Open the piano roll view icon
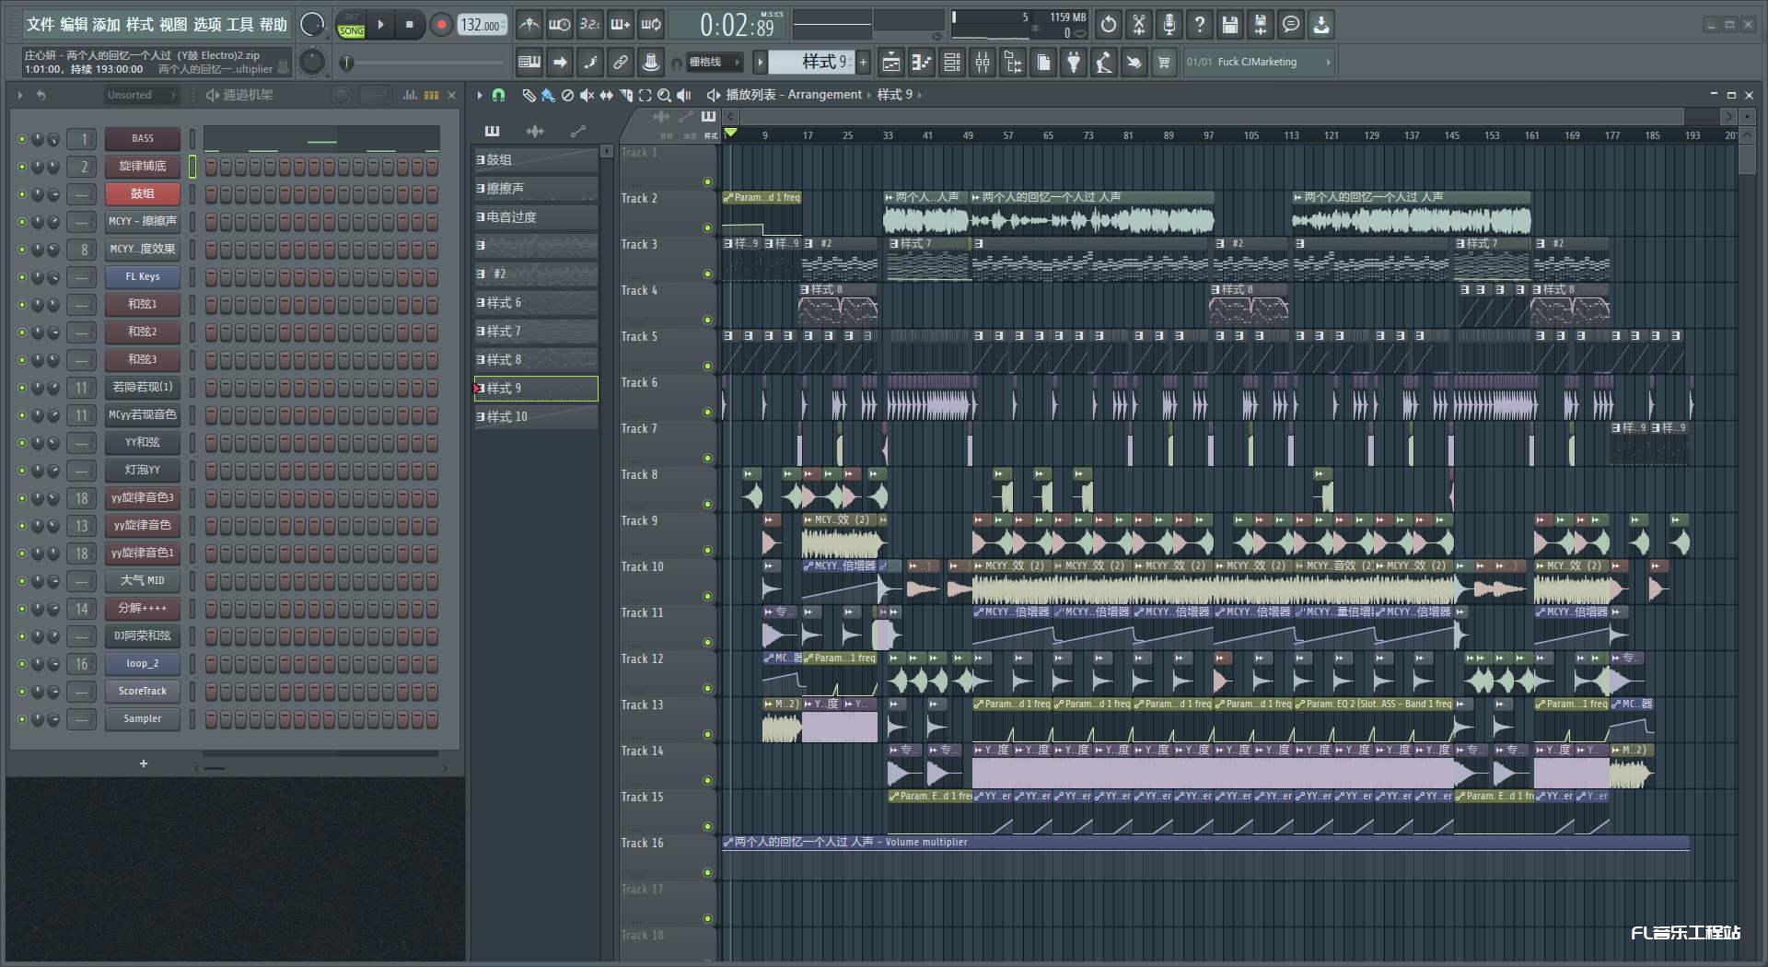The height and width of the screenshot is (967, 1768). tap(922, 63)
